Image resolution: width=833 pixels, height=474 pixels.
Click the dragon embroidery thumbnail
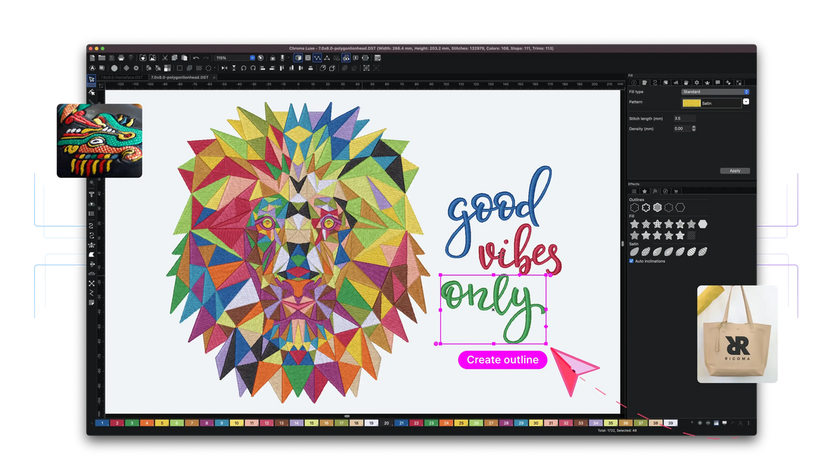pyautogui.click(x=99, y=140)
